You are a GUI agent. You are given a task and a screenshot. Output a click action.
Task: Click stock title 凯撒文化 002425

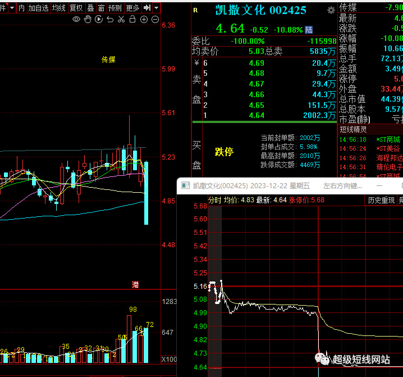260,10
